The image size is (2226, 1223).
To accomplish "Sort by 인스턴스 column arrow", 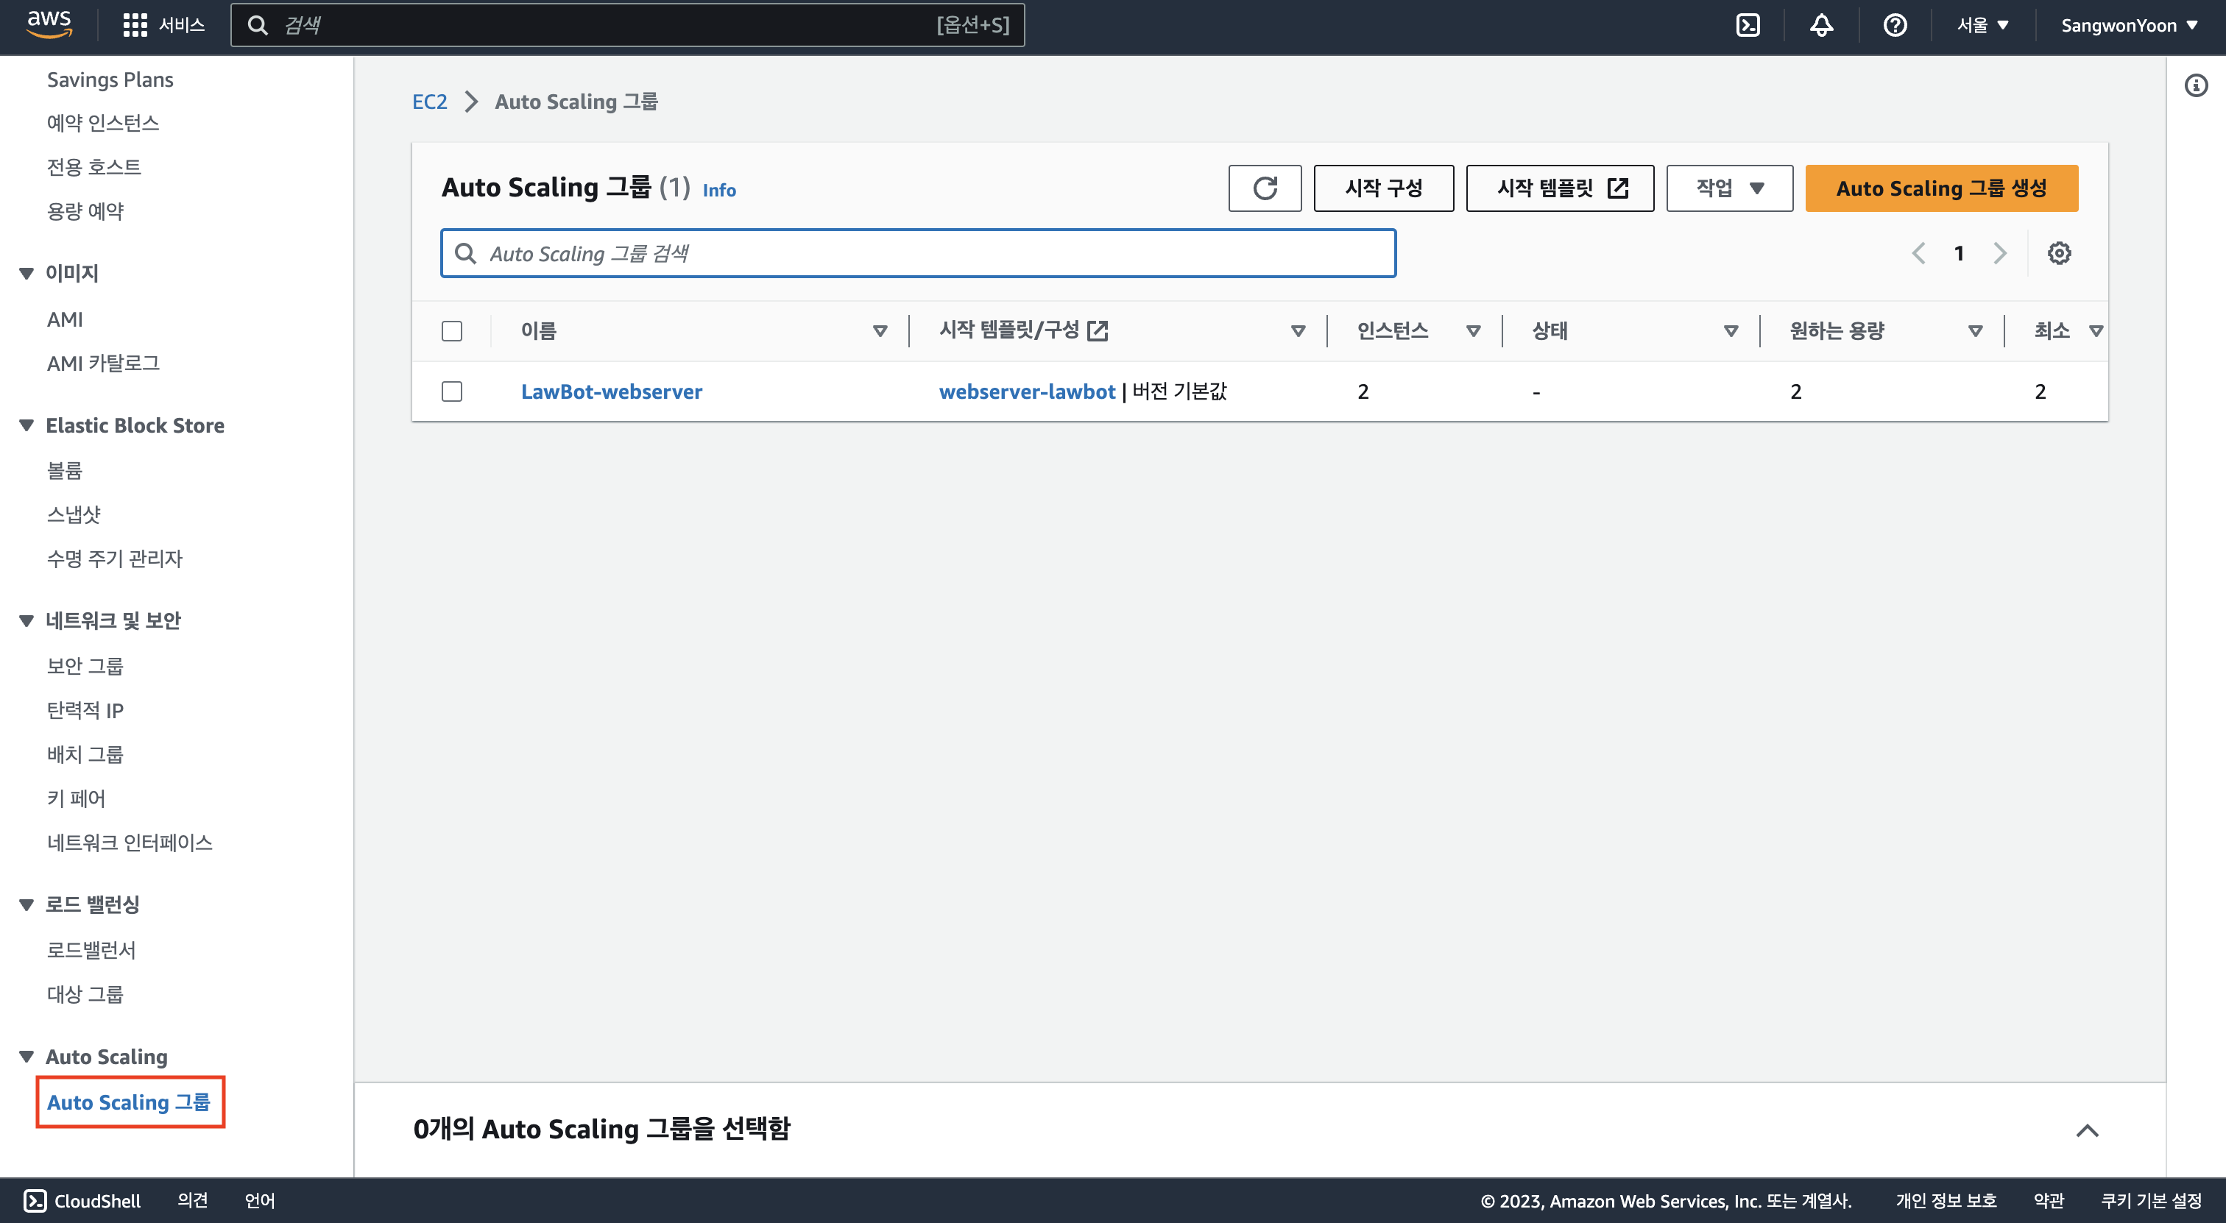I will [1474, 331].
